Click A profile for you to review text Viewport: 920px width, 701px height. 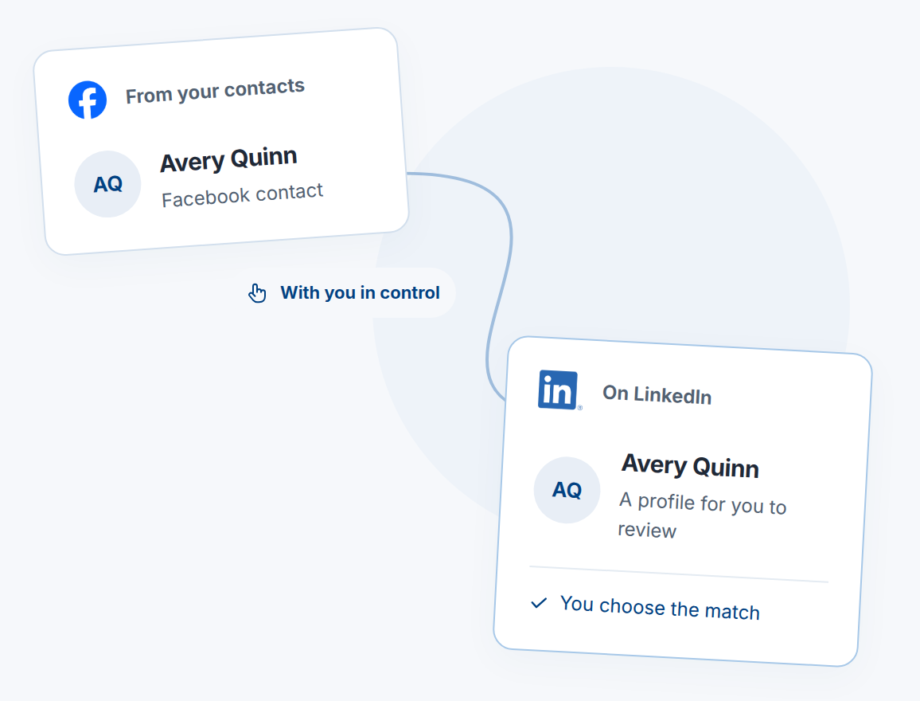coord(702,515)
